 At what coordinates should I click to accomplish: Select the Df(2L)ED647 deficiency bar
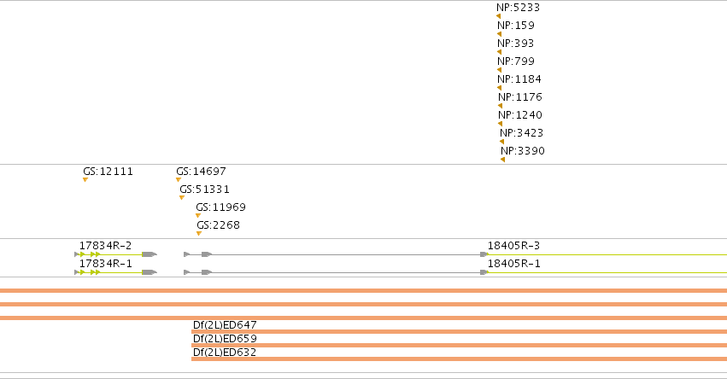point(459,332)
